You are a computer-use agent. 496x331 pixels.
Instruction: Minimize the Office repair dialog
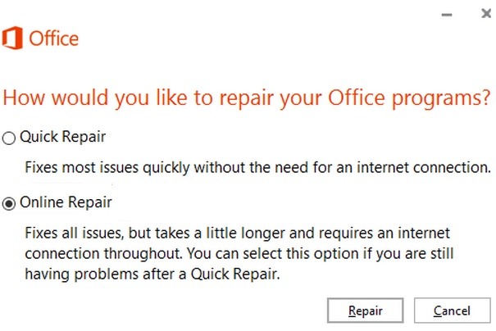point(447,15)
